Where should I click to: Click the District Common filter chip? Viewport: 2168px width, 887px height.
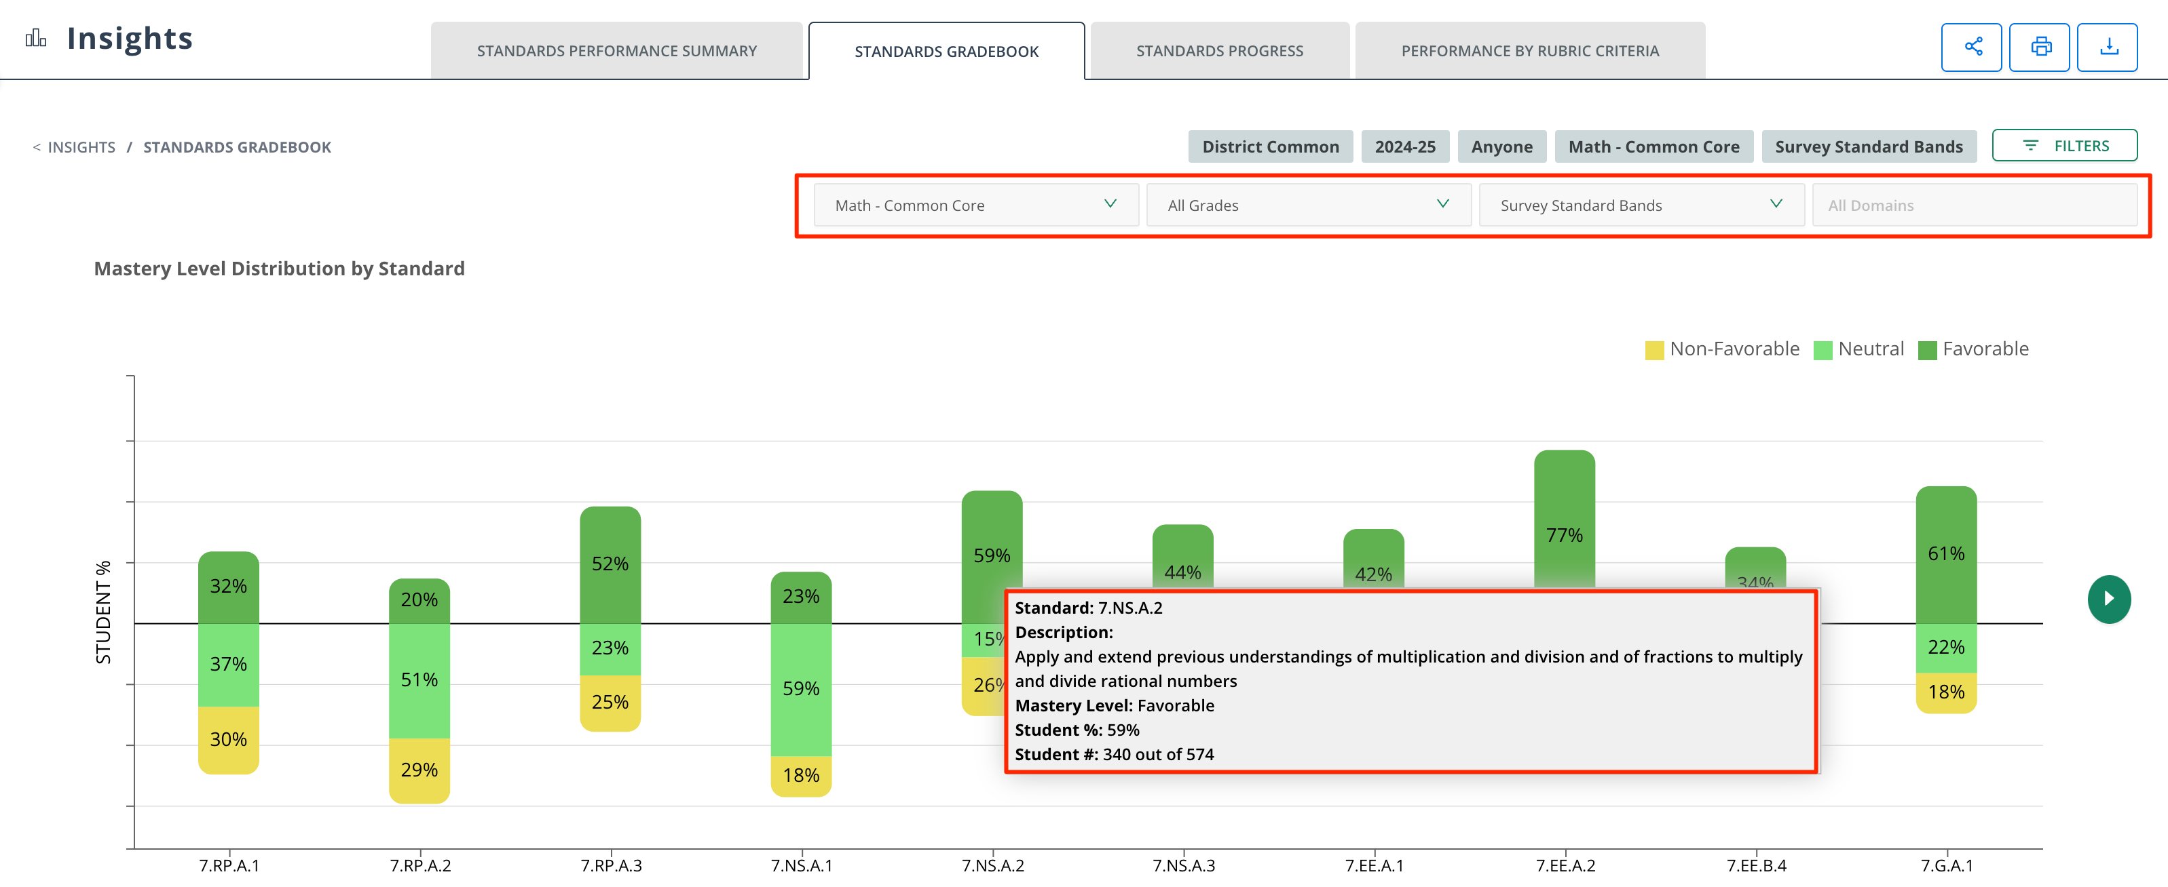click(1270, 146)
